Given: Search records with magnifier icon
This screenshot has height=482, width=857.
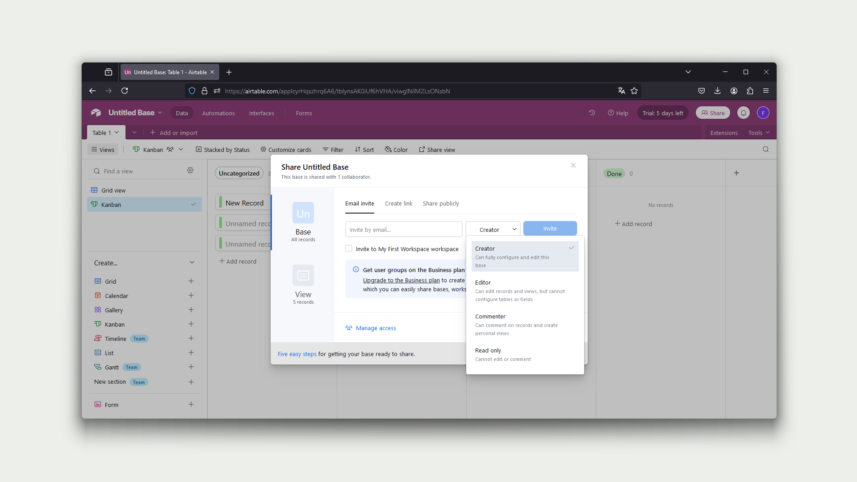Looking at the screenshot, I should 766,149.
